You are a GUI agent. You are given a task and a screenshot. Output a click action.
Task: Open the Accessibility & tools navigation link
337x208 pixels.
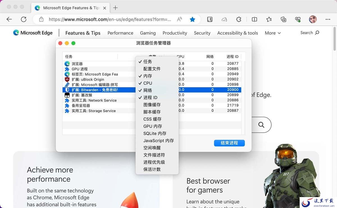click(x=238, y=33)
